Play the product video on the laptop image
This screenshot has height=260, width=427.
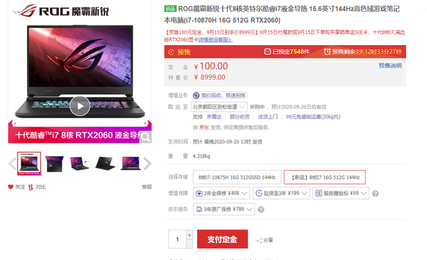coord(80,106)
